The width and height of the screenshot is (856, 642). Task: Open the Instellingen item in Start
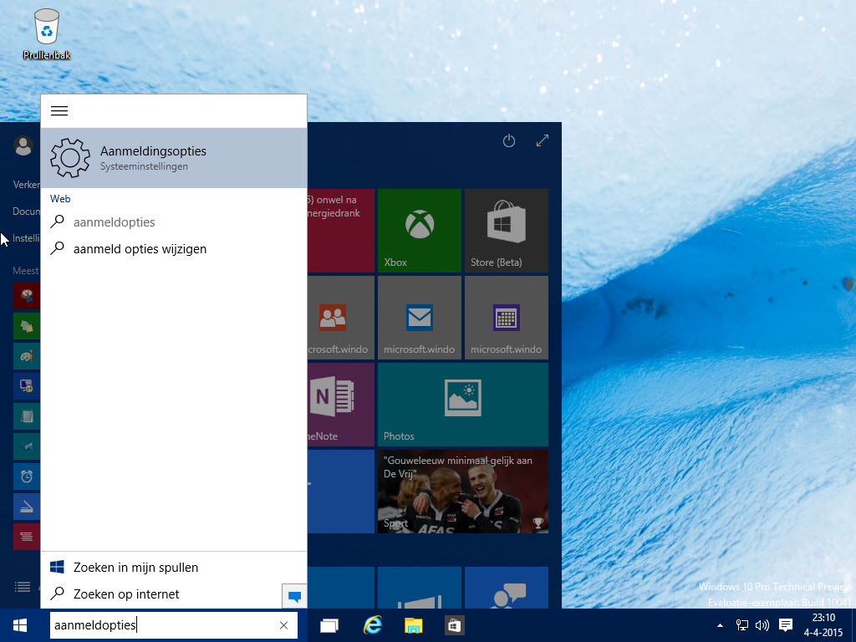26,238
